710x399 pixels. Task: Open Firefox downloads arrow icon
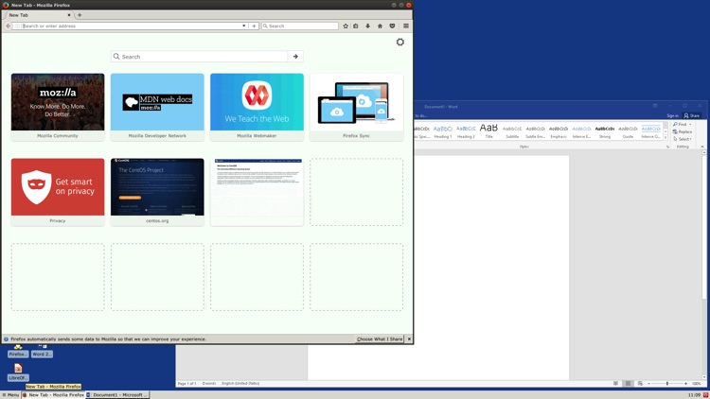(x=367, y=26)
